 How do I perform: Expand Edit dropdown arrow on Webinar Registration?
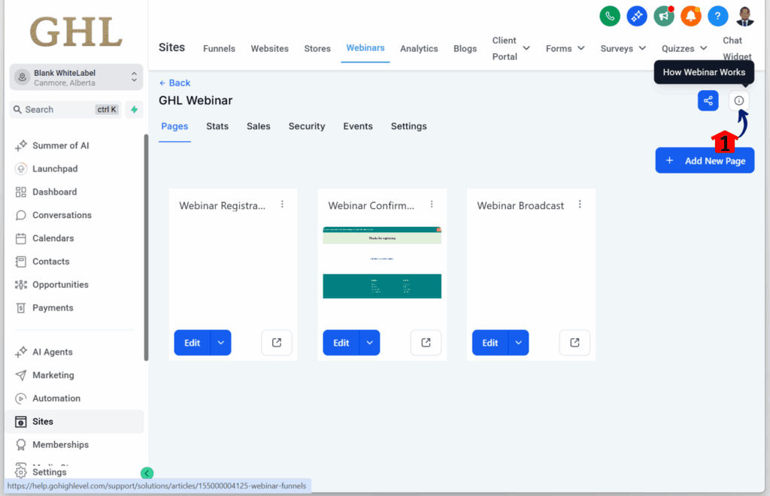pos(221,343)
